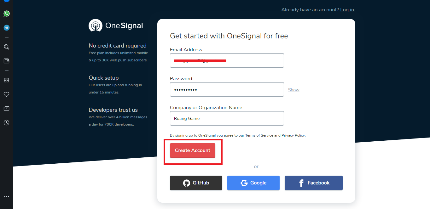Open bookmarks heart icon in sidebar
Image resolution: width=430 pixels, height=209 pixels.
pyautogui.click(x=6, y=94)
